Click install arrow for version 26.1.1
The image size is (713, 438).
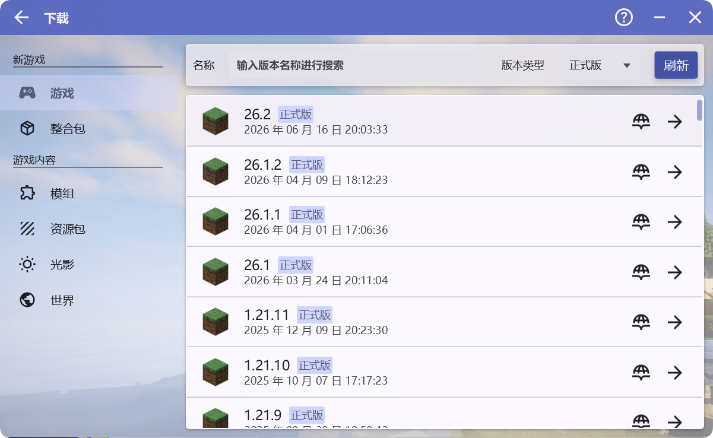coord(674,222)
